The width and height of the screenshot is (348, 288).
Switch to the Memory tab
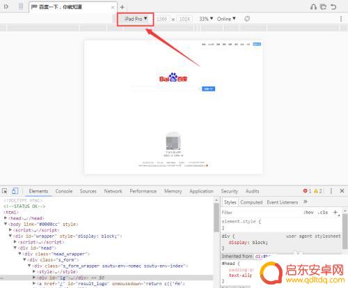(173, 191)
